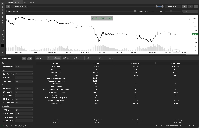The image size is (199, 128).
Task: Click the green current price tag on axis
Action: [195, 34]
